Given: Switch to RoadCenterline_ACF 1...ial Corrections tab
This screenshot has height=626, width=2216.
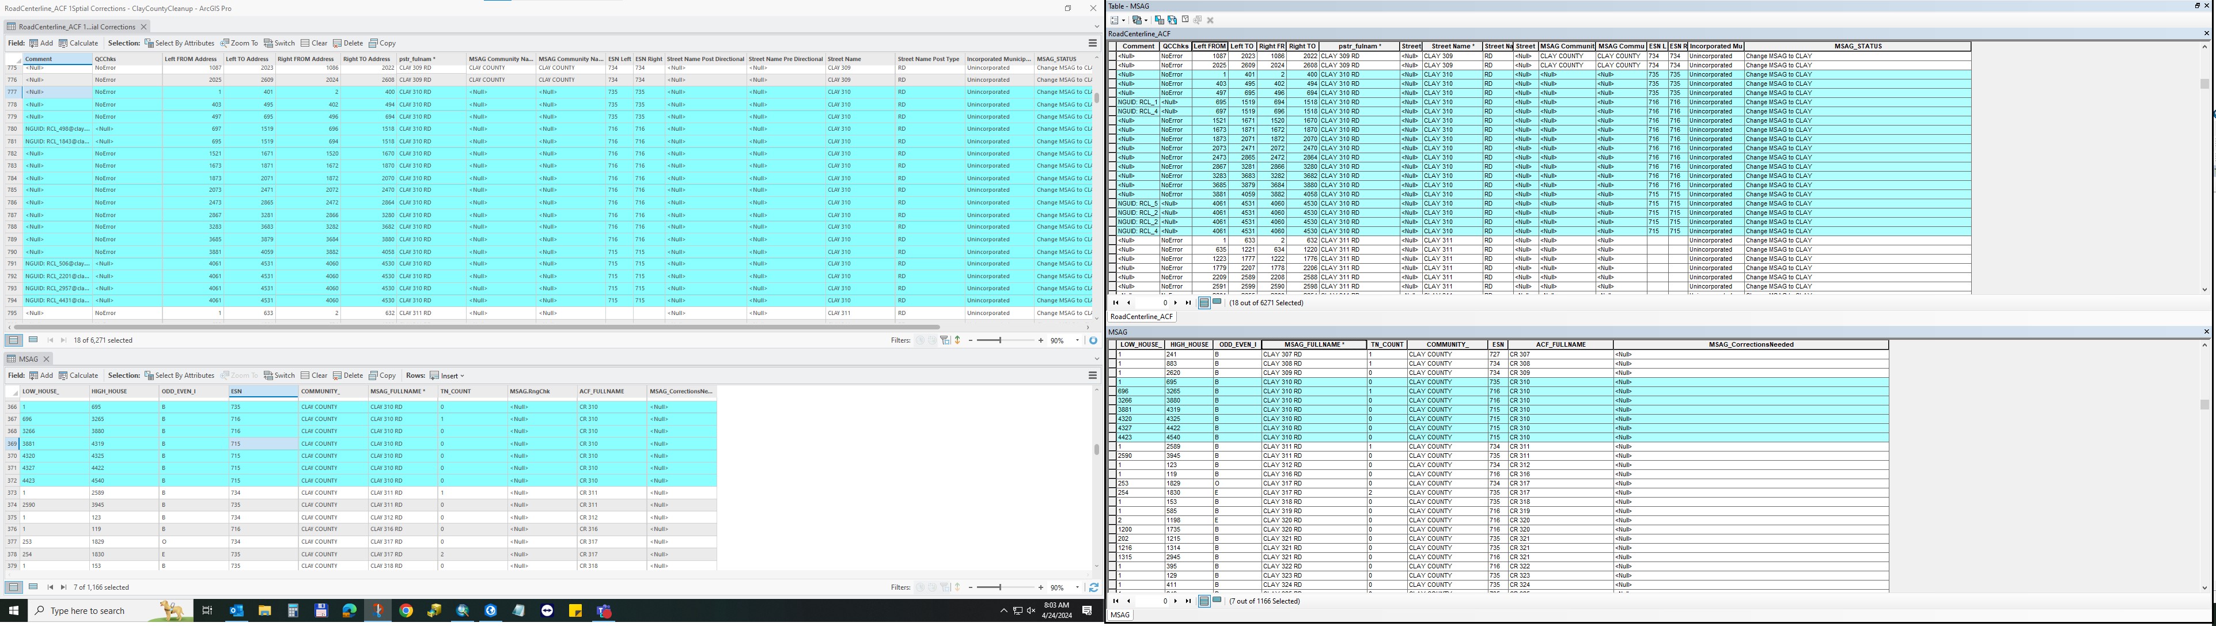Looking at the screenshot, I should (77, 26).
